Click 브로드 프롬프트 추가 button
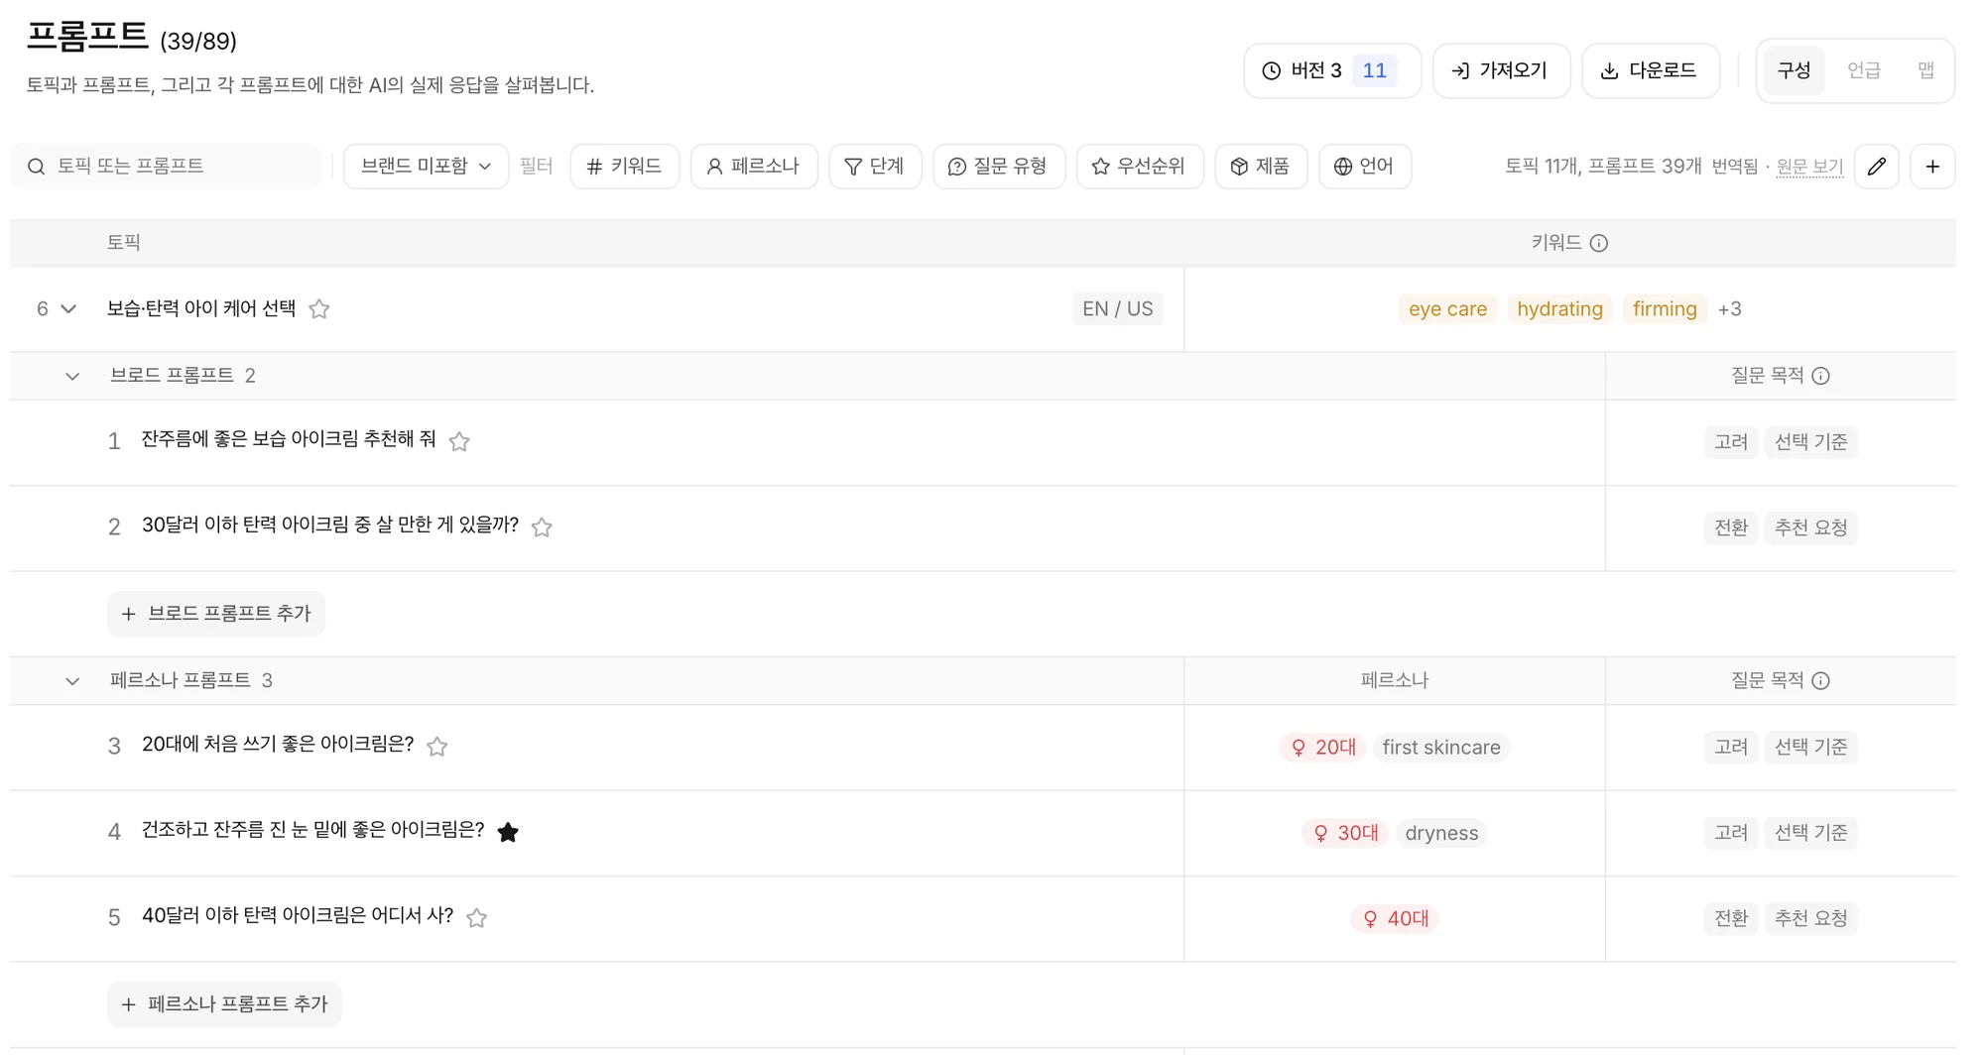Screen dimensions: 1984x1055 (x=216, y=614)
